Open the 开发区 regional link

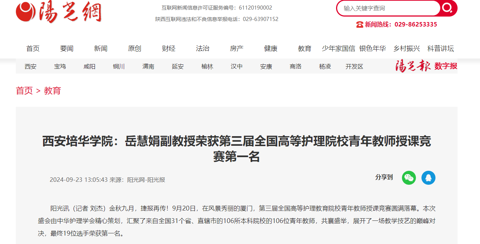pyautogui.click(x=354, y=67)
